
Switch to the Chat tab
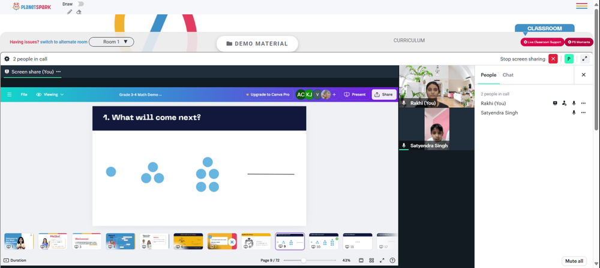click(x=508, y=75)
